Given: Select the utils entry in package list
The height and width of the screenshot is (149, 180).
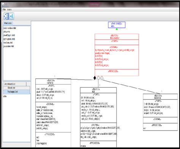Looking at the screenshot, I should pos(5,96).
